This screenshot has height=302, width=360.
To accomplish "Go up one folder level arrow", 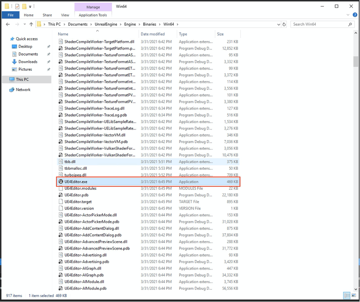I will [x=31, y=24].
